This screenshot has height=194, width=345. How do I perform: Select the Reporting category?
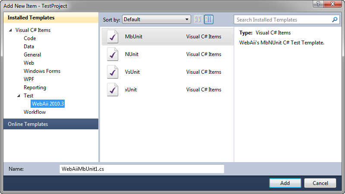pyautogui.click(x=35, y=88)
